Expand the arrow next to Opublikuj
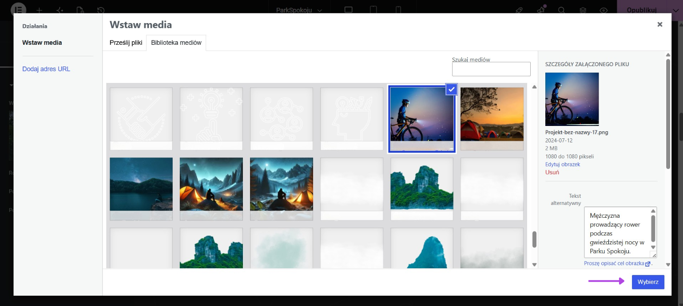The image size is (683, 306). (x=676, y=10)
